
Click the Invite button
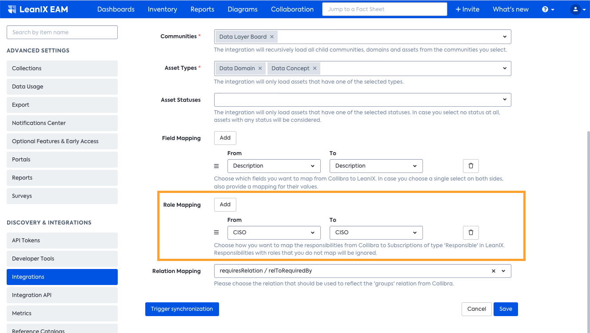pos(467,9)
